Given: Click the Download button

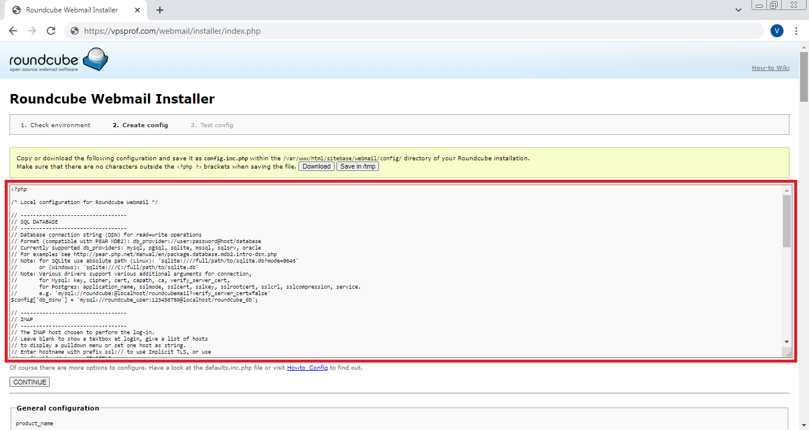Looking at the screenshot, I should 316,166.
